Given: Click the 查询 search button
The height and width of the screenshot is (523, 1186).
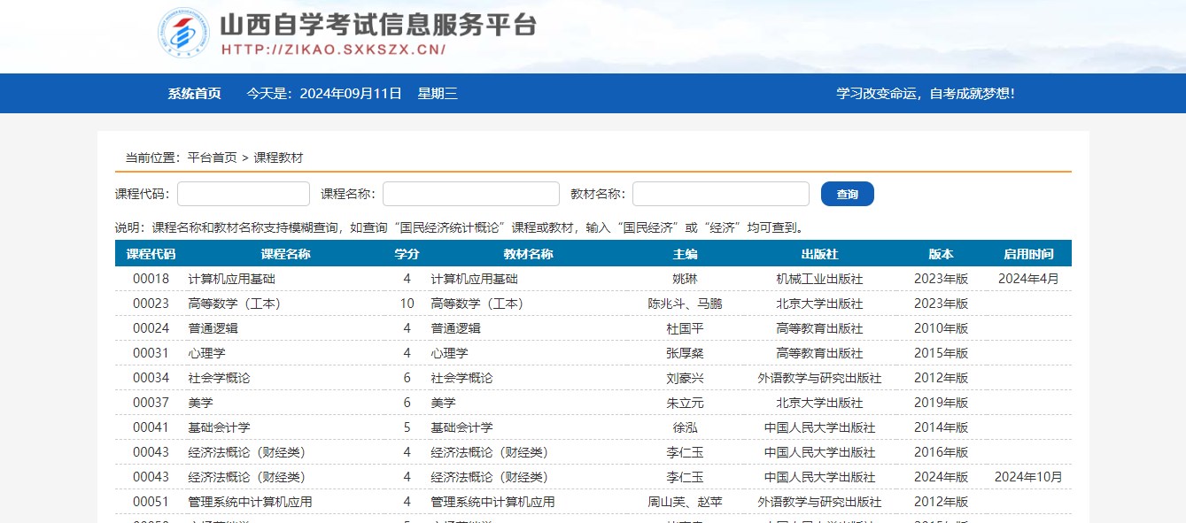Looking at the screenshot, I should click(x=846, y=193).
